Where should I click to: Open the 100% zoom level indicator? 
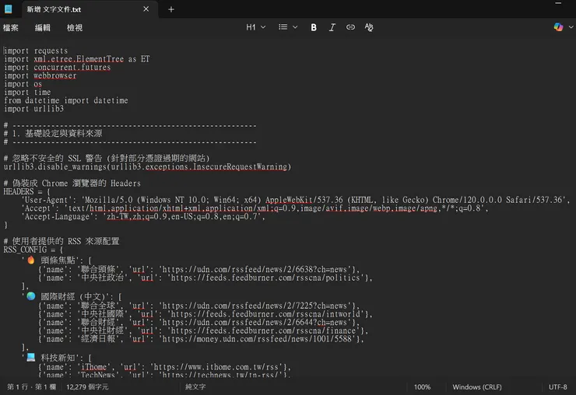[422, 387]
